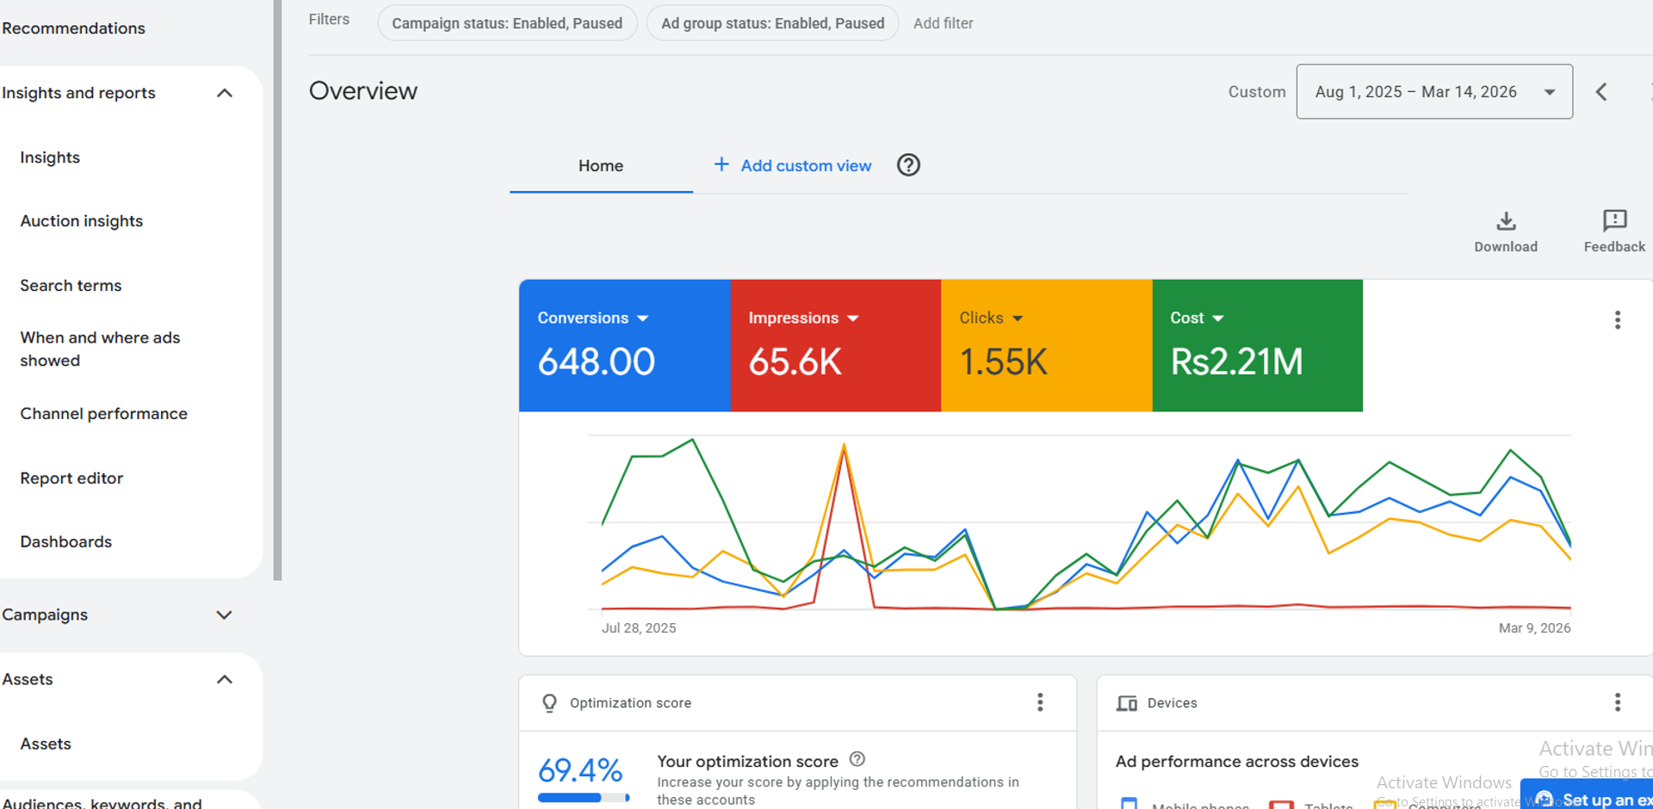The image size is (1653, 809).
Task: Click the optimization score progress bar
Action: pos(583,798)
